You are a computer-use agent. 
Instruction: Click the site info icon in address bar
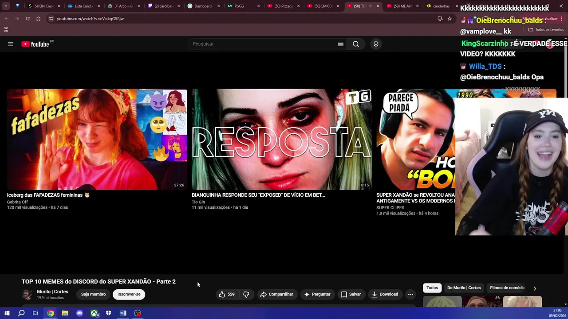(x=51, y=19)
